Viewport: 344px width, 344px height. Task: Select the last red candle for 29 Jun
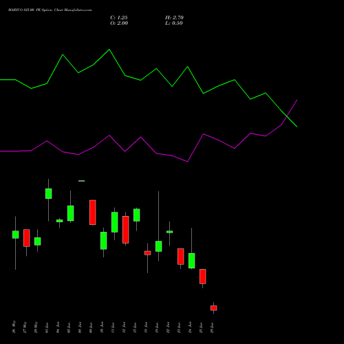[x=214, y=308]
